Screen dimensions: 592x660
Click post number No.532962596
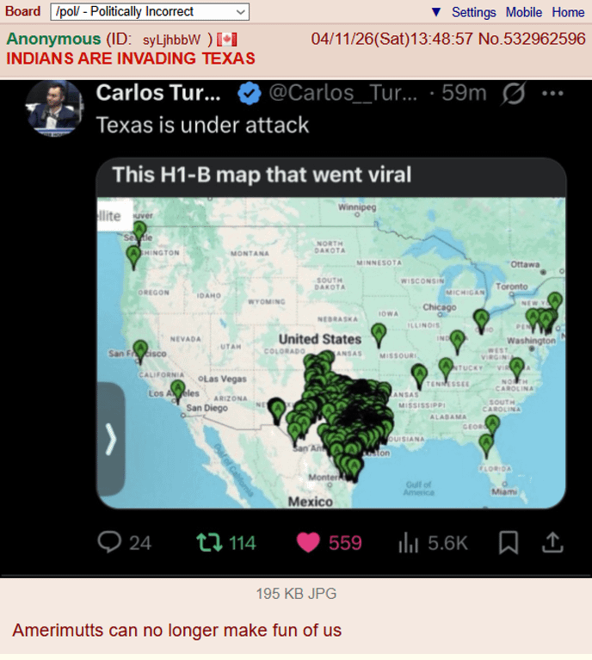click(x=532, y=39)
